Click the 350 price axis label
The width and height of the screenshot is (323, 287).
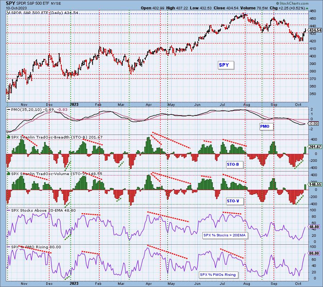point(313,94)
